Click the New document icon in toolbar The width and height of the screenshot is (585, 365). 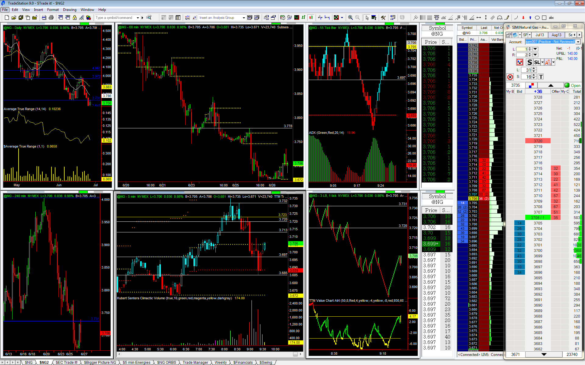click(x=7, y=18)
